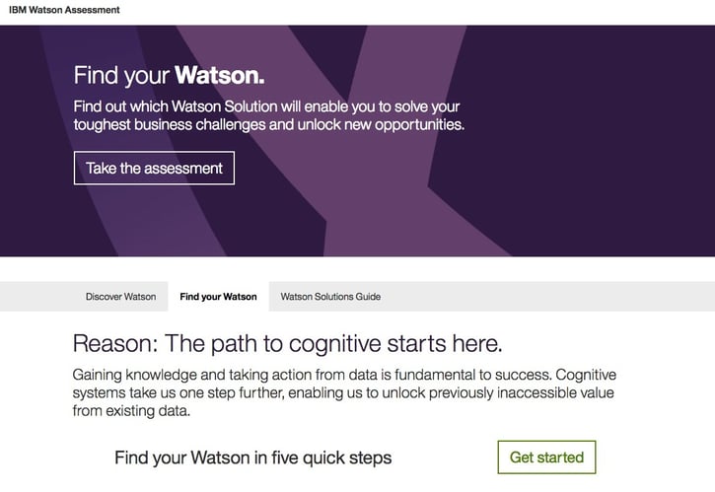Select the Find your Watson tab

218,297
